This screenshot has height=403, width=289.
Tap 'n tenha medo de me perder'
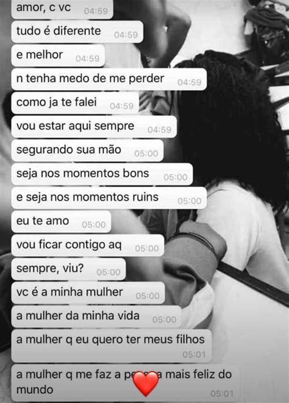click(x=109, y=79)
